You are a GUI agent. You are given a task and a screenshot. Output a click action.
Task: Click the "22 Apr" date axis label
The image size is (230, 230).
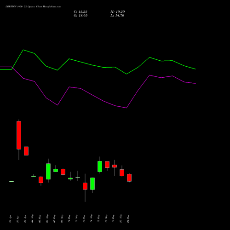pyautogui.click(x=10, y=219)
